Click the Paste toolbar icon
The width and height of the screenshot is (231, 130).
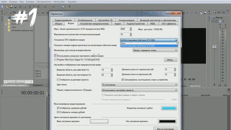pos(39,7)
